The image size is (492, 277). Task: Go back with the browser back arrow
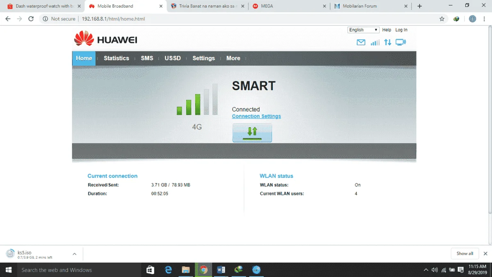(8, 19)
